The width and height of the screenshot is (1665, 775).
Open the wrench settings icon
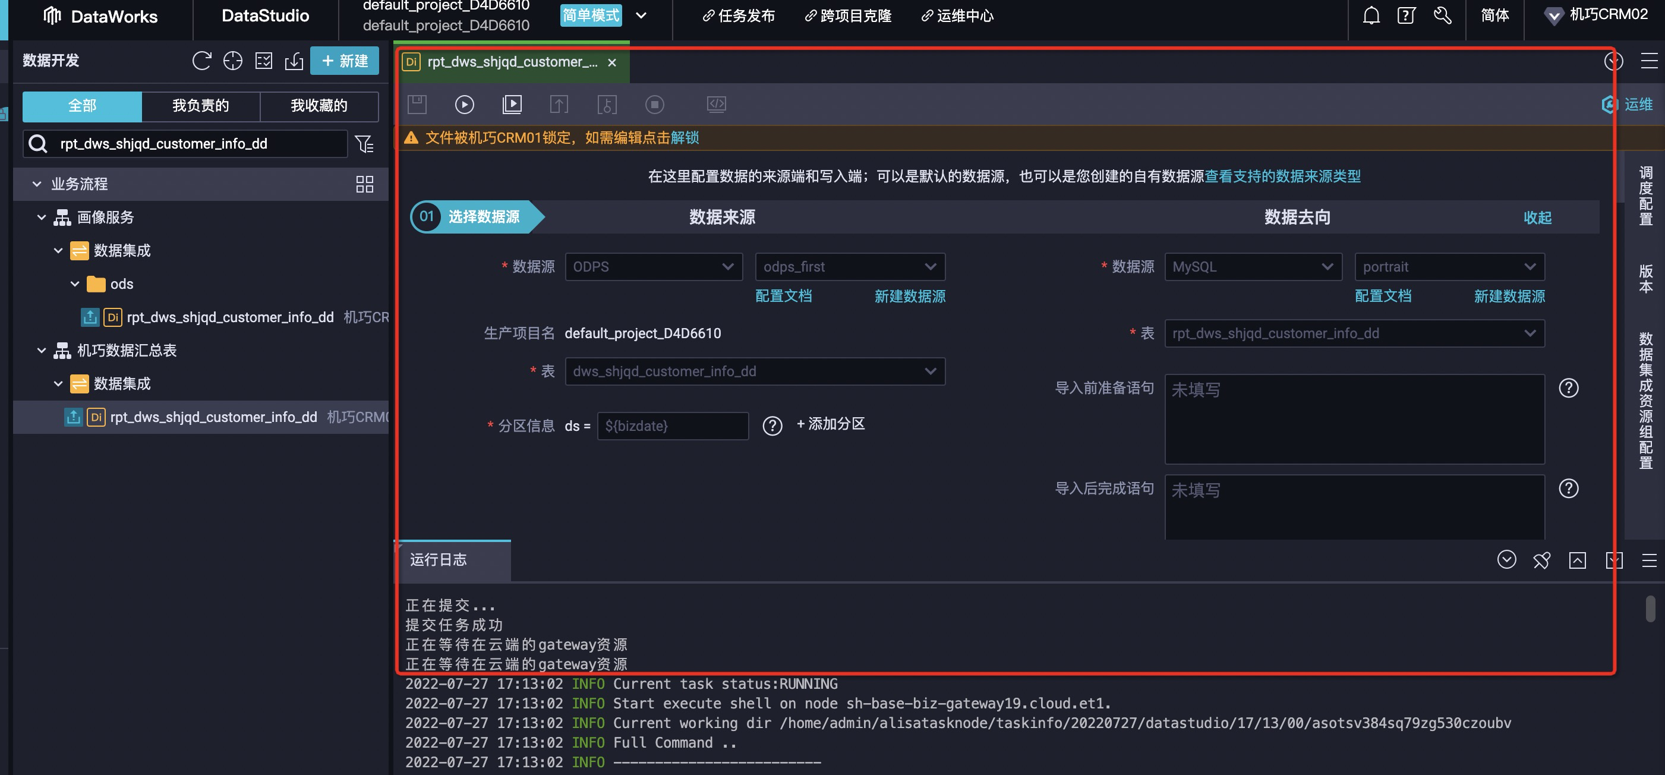1442,15
